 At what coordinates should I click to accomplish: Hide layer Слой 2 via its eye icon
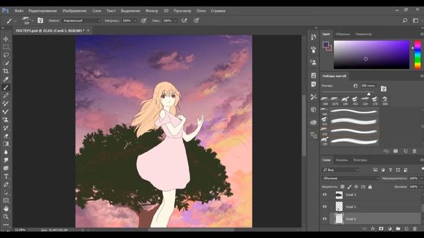[325, 207]
